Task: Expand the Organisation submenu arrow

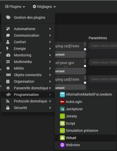Action: [x=50, y=81]
